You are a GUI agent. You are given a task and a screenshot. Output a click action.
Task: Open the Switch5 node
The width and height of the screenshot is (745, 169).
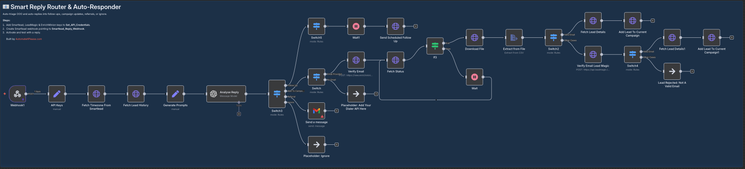[x=316, y=26]
